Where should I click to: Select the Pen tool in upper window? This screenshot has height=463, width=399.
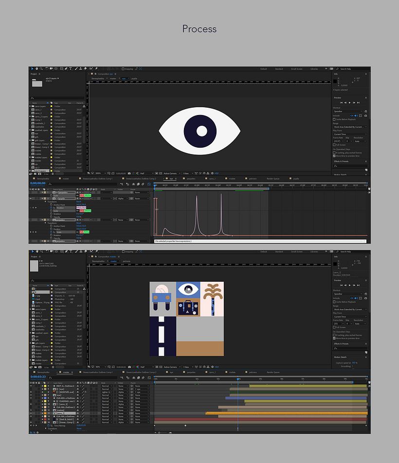66,69
